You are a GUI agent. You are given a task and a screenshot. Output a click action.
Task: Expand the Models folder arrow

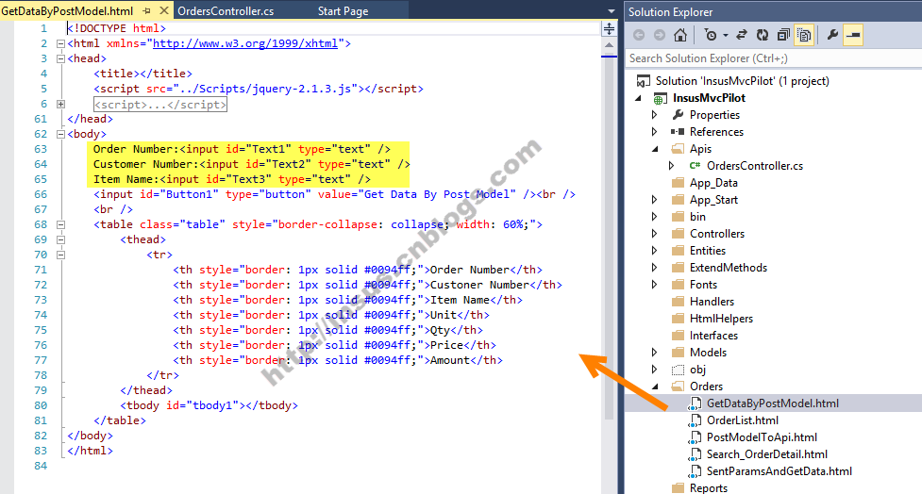[x=654, y=353]
